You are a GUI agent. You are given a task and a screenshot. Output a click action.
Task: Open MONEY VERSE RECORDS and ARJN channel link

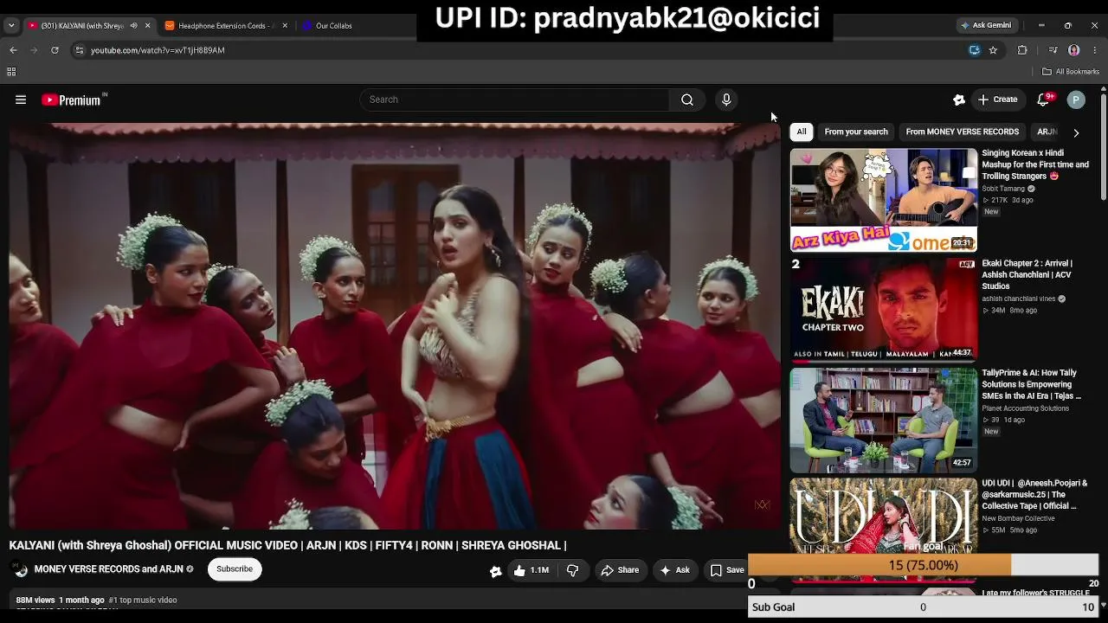click(108, 569)
